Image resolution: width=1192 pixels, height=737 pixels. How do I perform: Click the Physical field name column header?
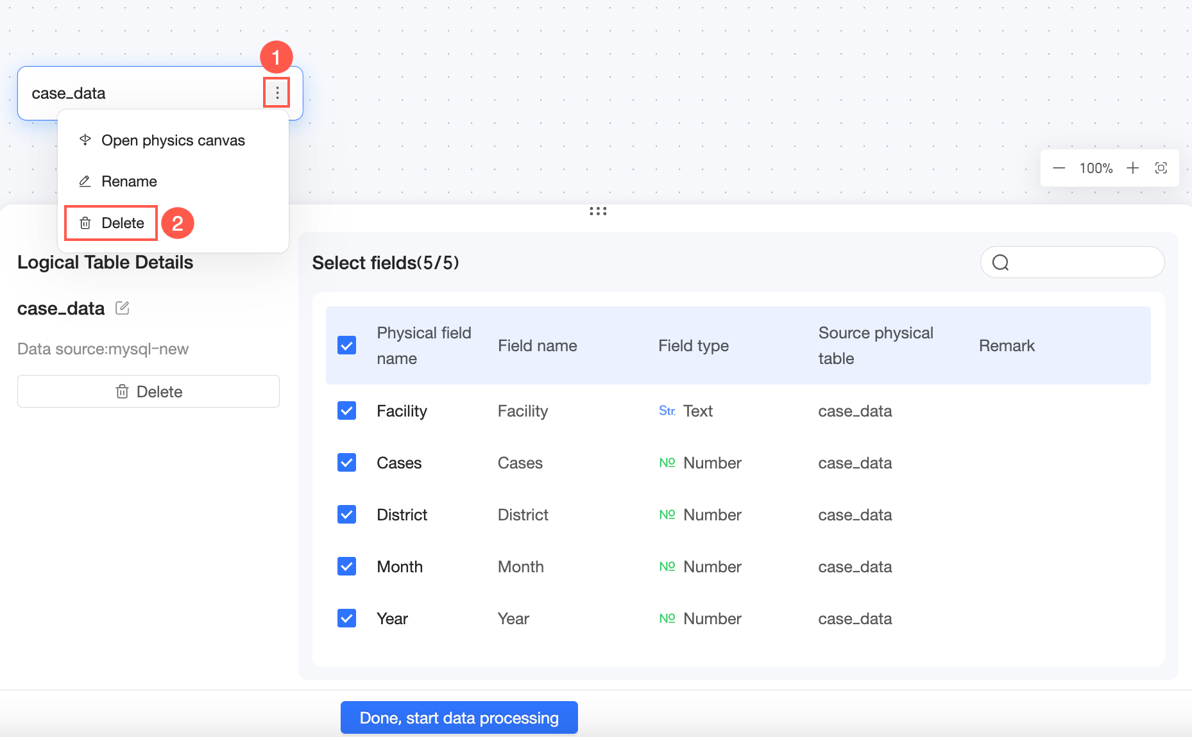424,345
